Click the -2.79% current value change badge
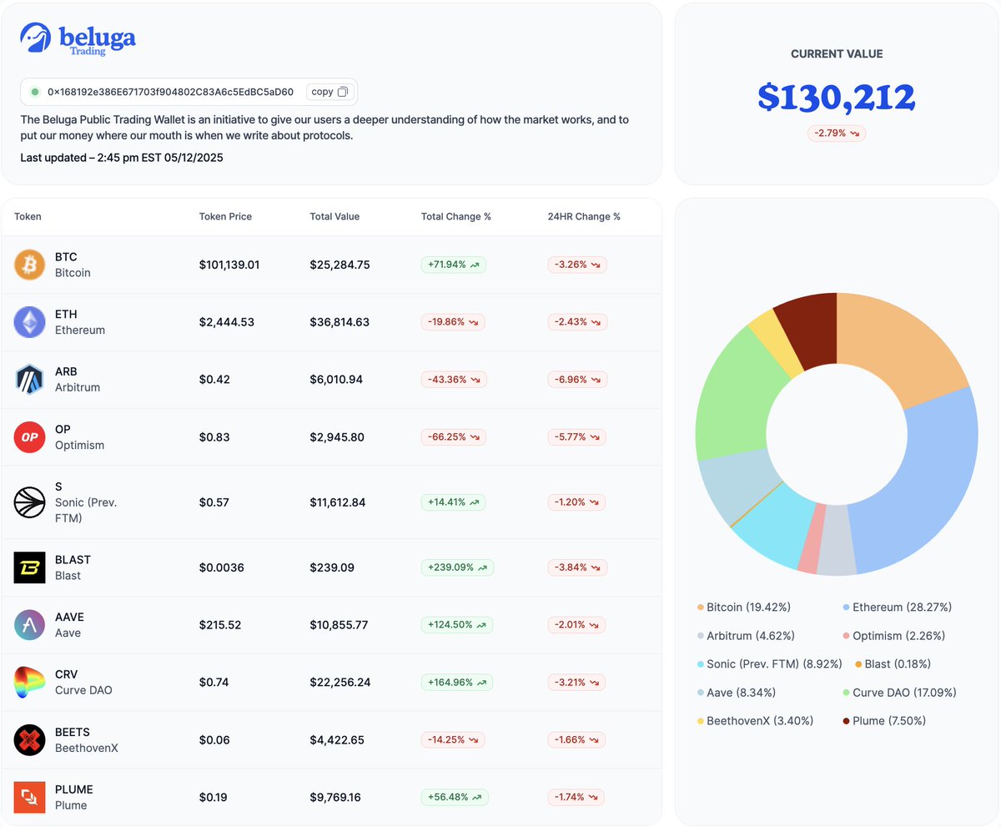Viewport: 1001px width, 827px height. coord(837,134)
